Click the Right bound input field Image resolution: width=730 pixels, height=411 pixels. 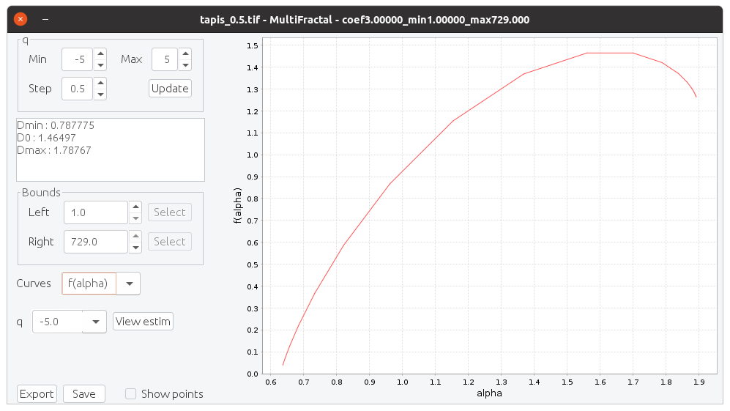tap(95, 242)
